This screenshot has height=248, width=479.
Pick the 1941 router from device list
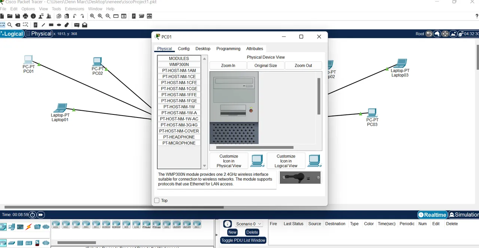point(76,224)
